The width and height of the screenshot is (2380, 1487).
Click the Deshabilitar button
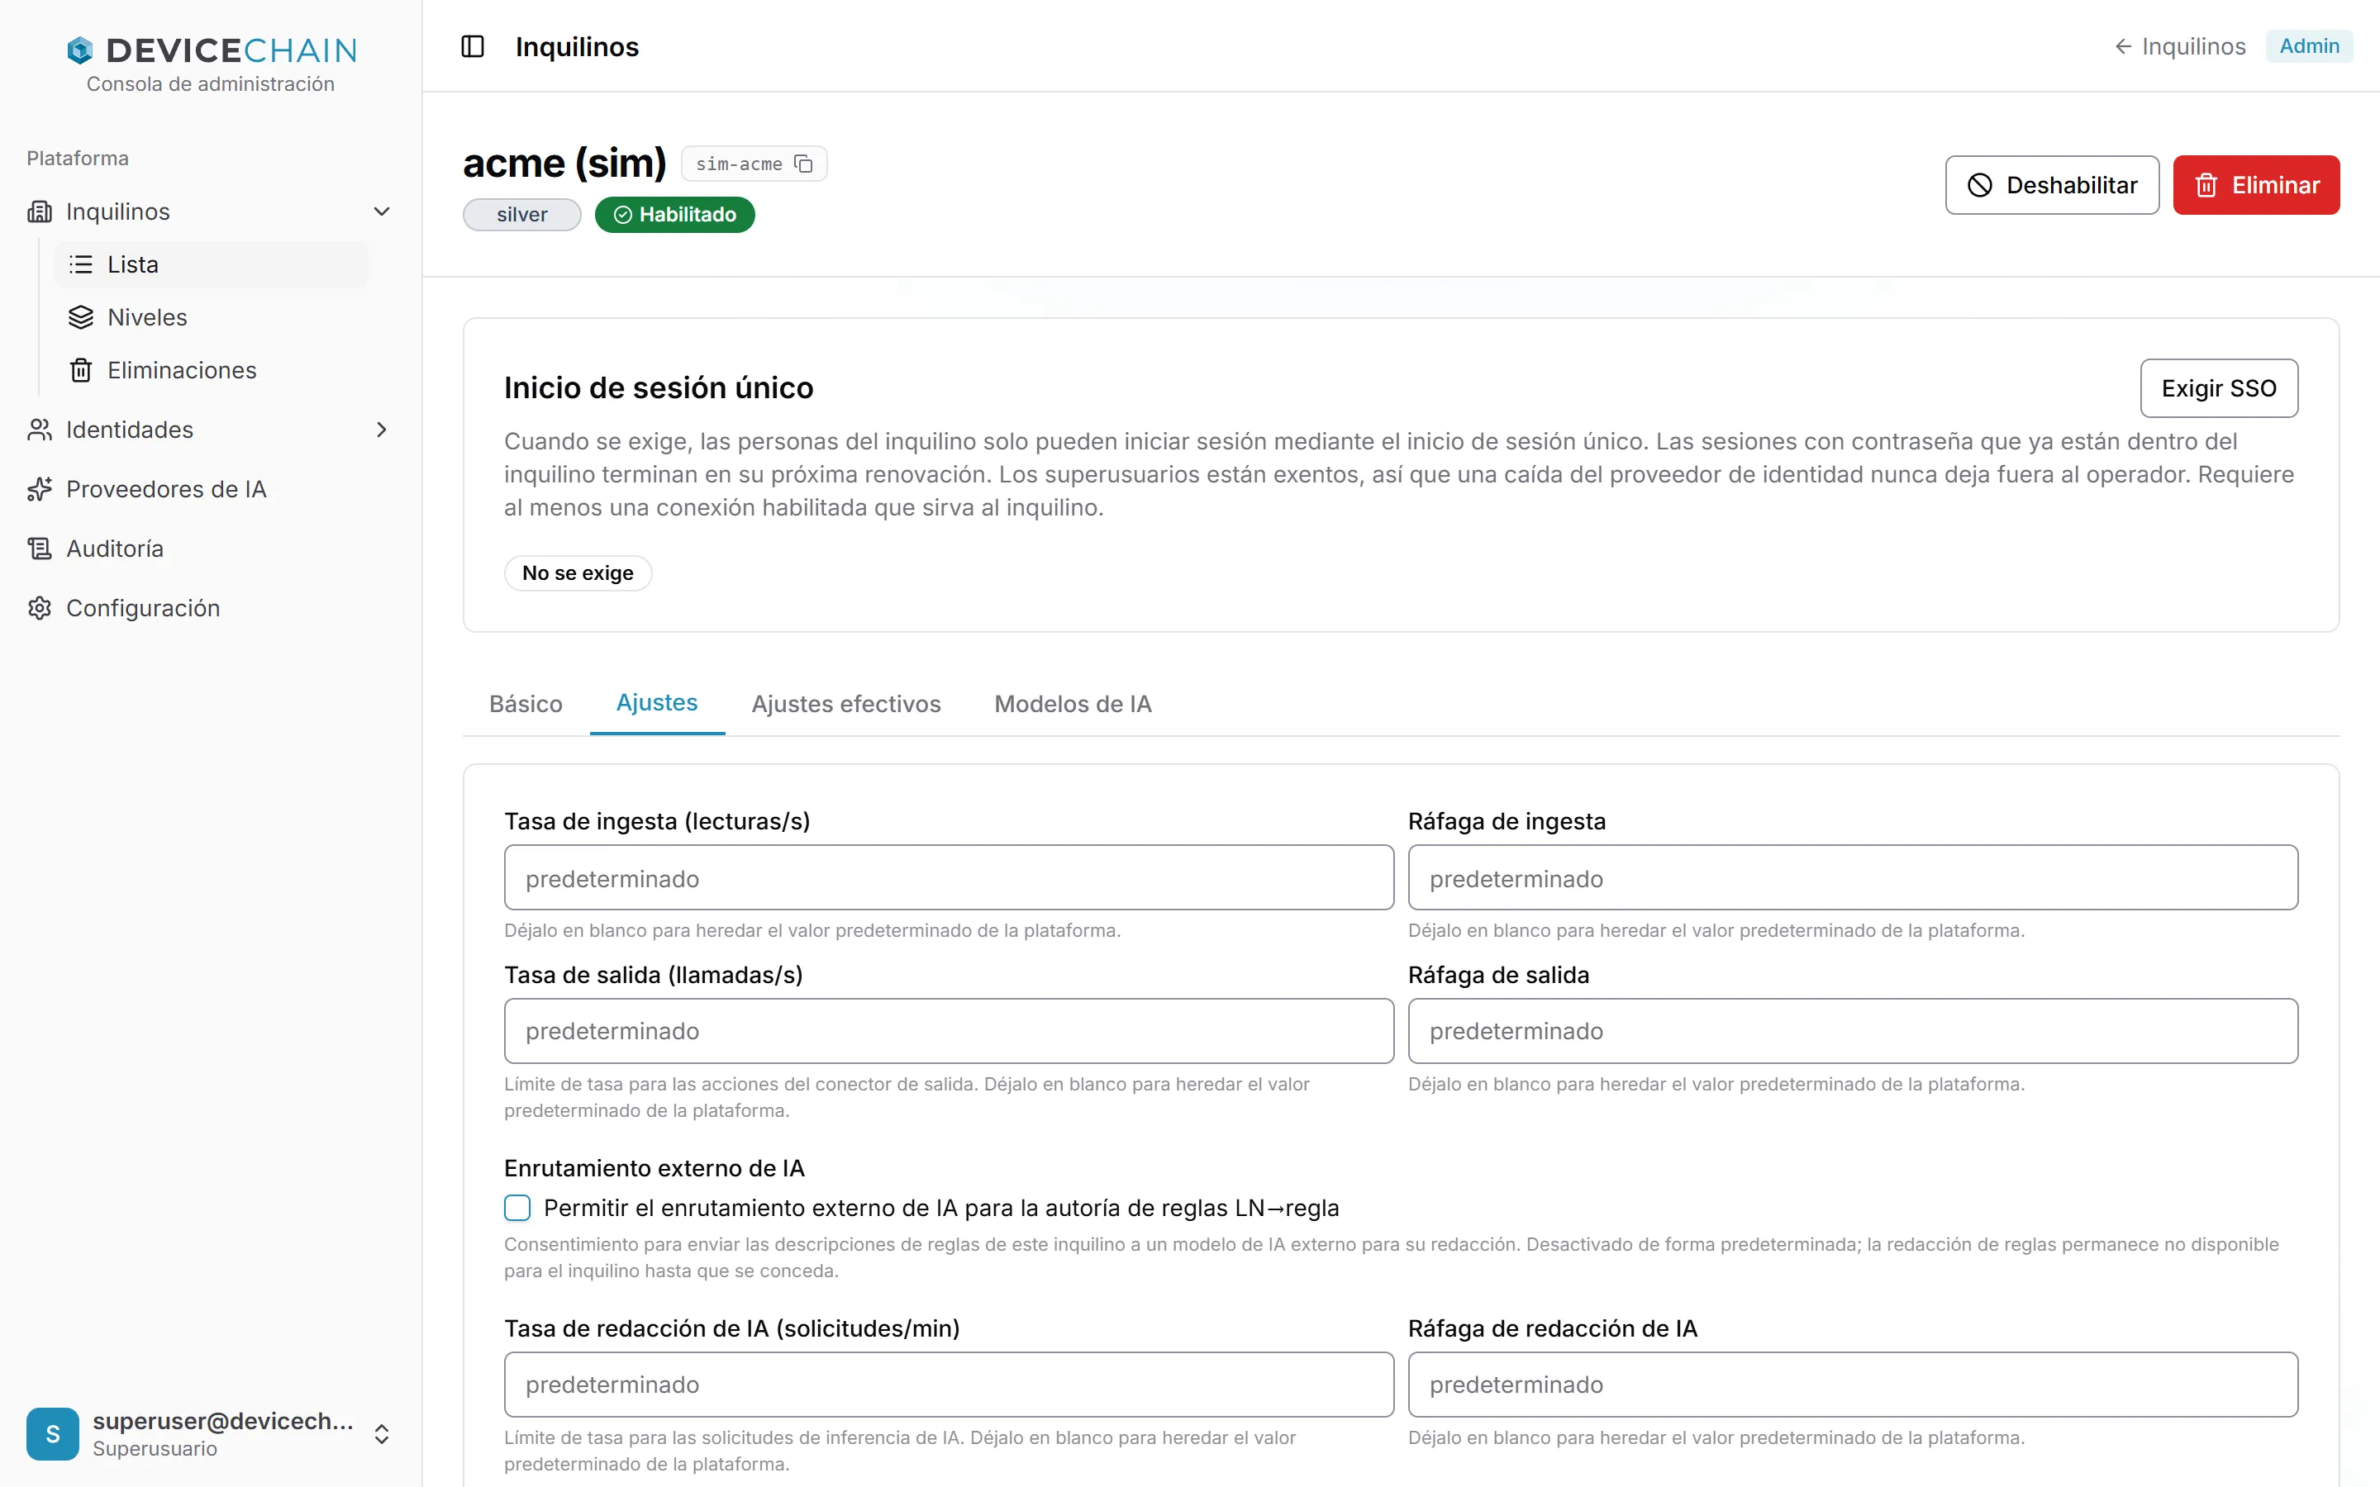[x=2052, y=185]
